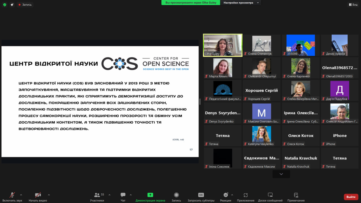Select Хорошев Сергій participant tile
Viewport: 361px width, 203px height.
261,90
